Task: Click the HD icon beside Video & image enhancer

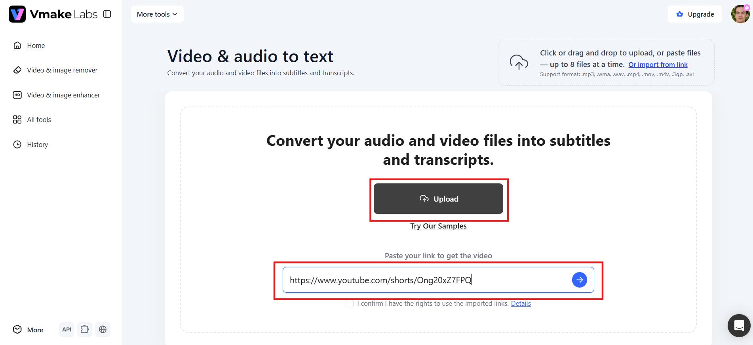Action: tap(17, 95)
